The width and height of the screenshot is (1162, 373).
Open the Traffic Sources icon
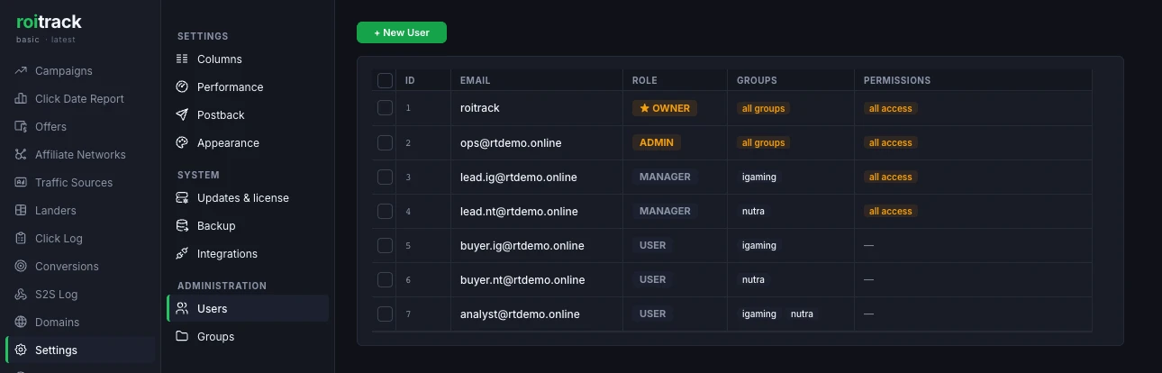pos(21,183)
